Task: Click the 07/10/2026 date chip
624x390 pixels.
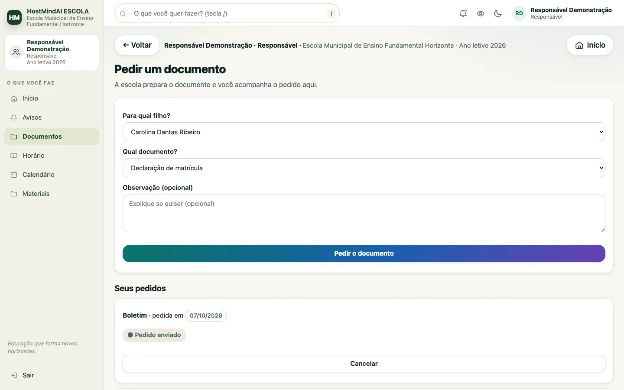Action: click(x=206, y=315)
